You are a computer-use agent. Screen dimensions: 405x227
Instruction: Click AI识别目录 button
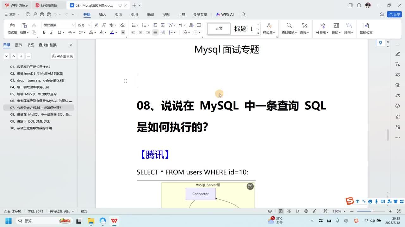click(x=62, y=56)
